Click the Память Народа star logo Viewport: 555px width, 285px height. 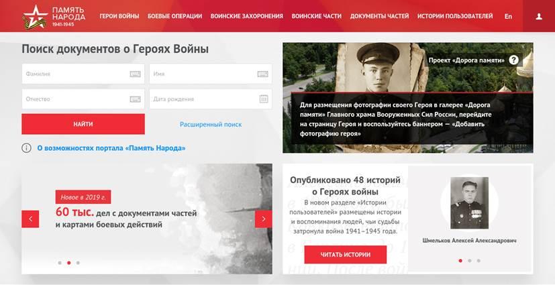(35, 17)
